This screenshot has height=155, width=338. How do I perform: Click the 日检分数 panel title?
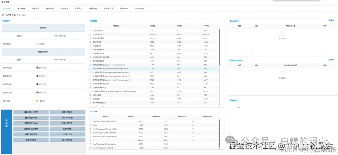[x=234, y=100]
